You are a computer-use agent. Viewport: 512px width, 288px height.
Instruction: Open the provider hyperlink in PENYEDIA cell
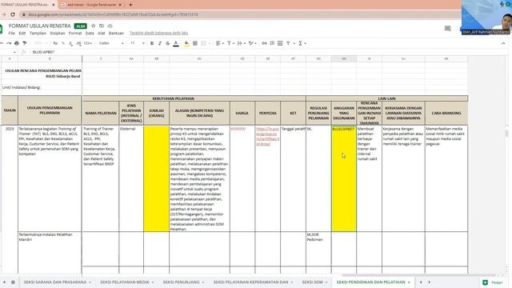point(267,136)
